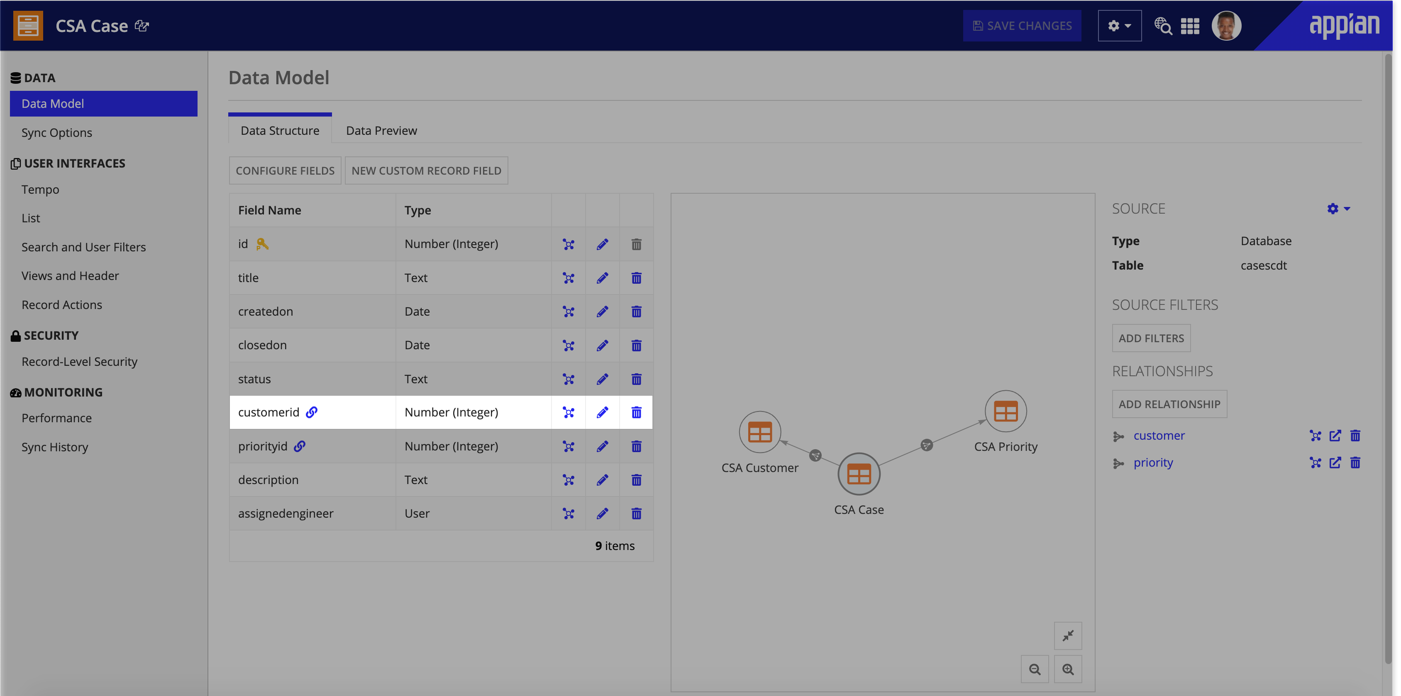This screenshot has height=696, width=1401.
Task: Open the navigation grid menu icon
Action: coord(1190,26)
